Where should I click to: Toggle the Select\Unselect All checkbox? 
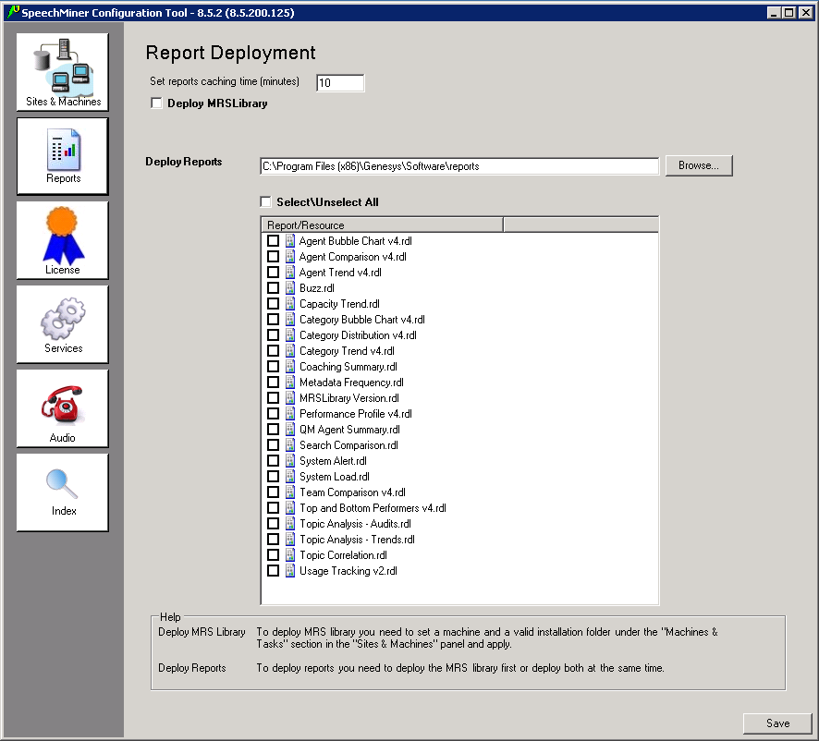pos(266,201)
